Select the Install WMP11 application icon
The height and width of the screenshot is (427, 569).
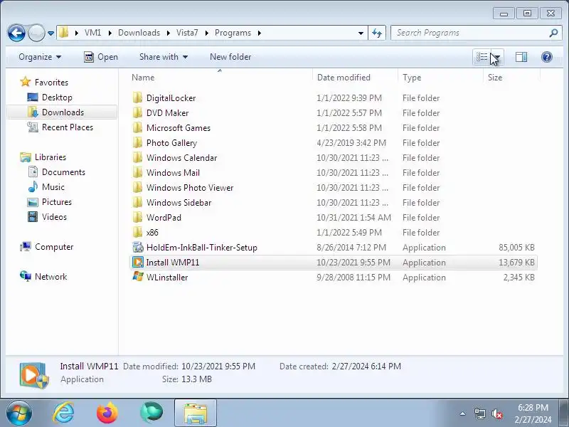[137, 262]
